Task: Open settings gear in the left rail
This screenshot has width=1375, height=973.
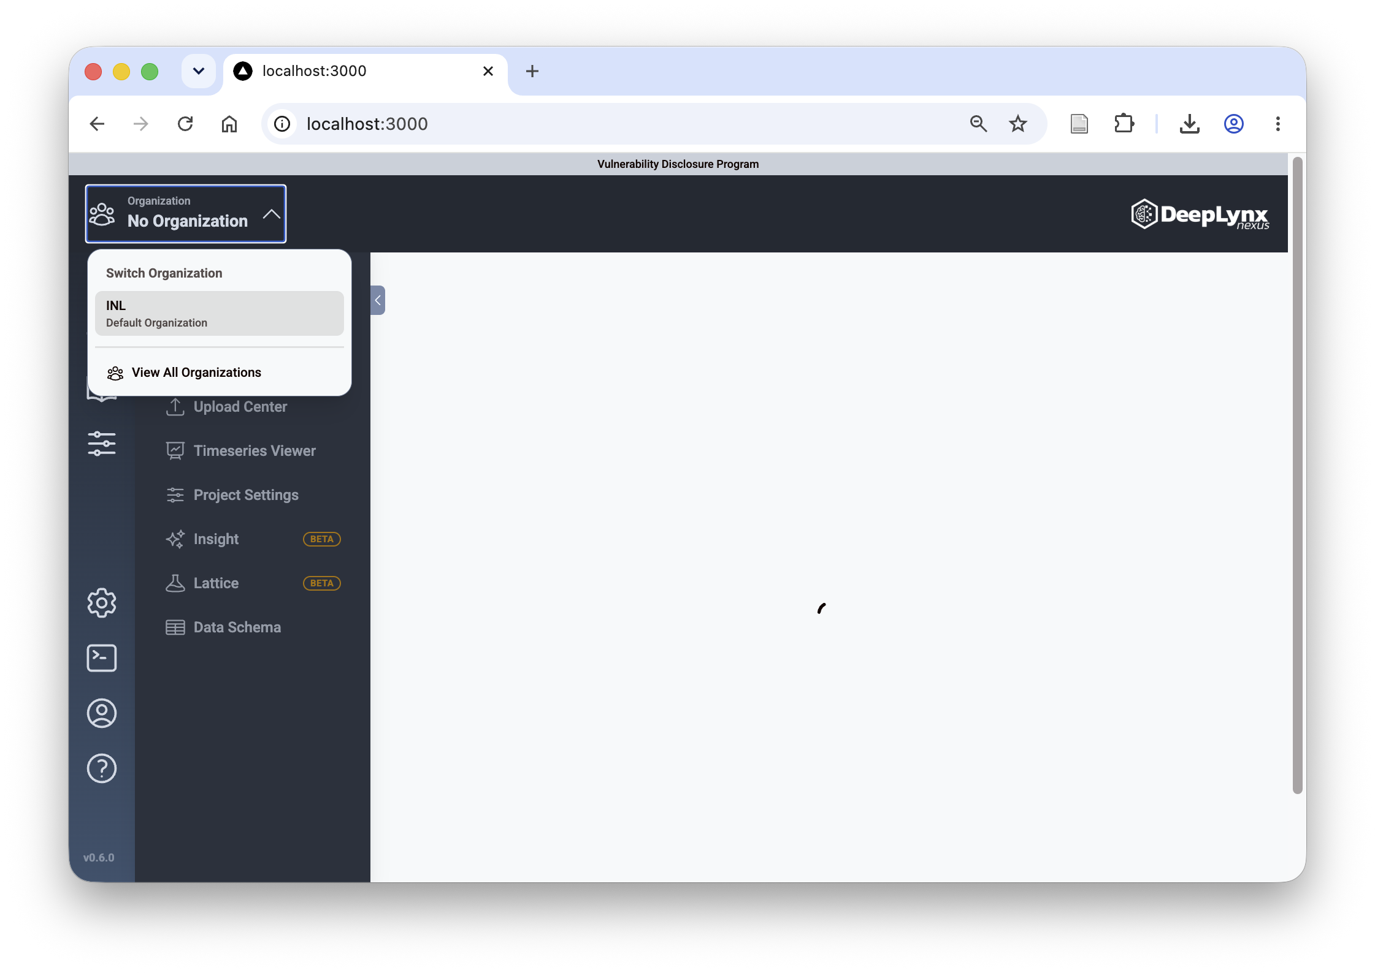Action: [x=102, y=603]
